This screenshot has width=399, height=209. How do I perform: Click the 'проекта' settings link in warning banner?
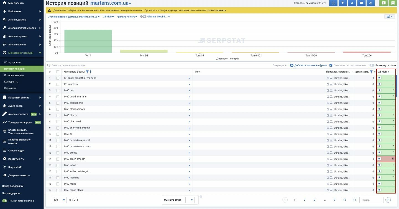(x=221, y=10)
